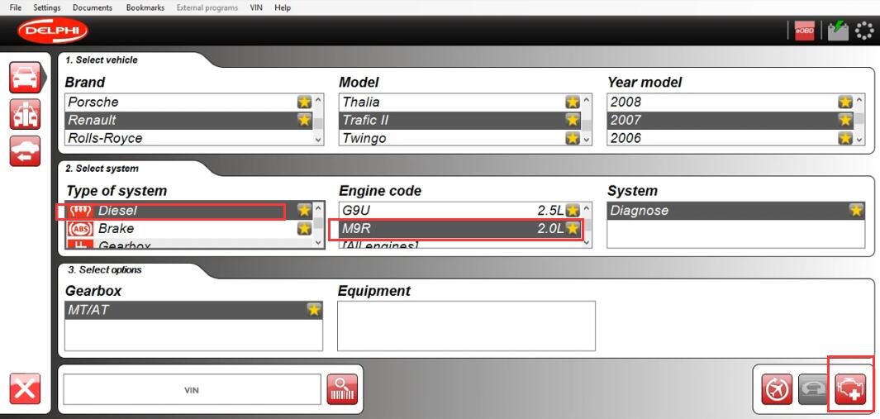This screenshot has height=419, width=880.
Task: Click the VCI connection indicator dots icon
Action: pos(864,31)
